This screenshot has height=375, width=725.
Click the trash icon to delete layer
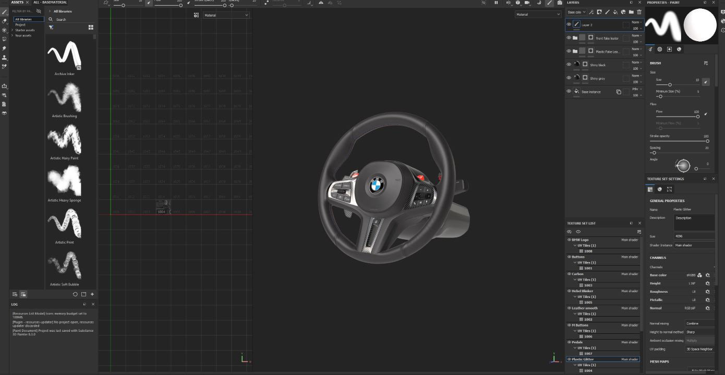click(639, 12)
